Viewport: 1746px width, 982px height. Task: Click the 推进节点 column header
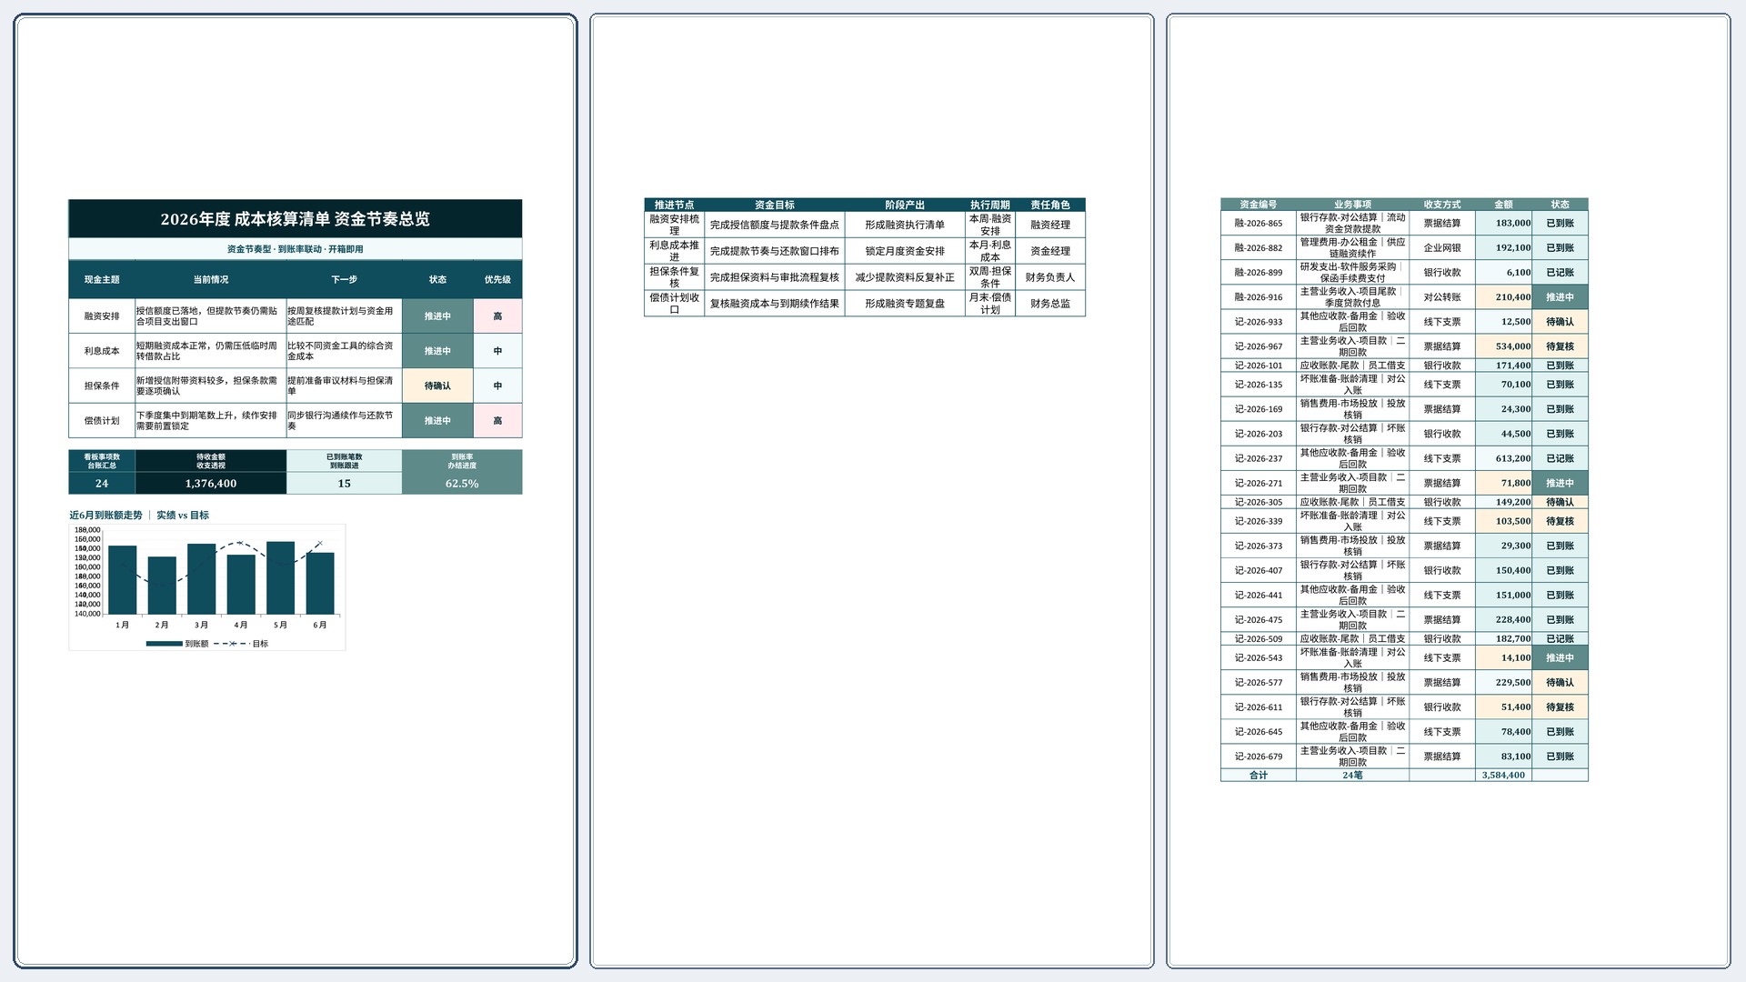click(674, 205)
